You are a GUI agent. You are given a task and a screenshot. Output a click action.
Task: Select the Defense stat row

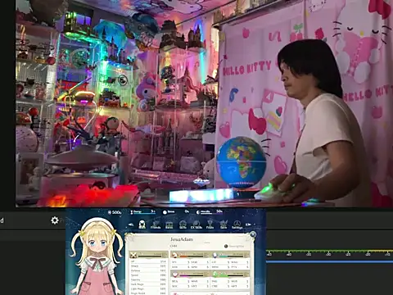tap(148, 270)
